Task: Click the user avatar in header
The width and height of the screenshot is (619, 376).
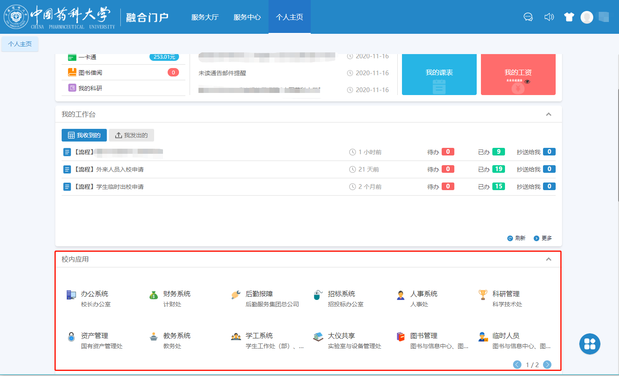Action: tap(587, 17)
